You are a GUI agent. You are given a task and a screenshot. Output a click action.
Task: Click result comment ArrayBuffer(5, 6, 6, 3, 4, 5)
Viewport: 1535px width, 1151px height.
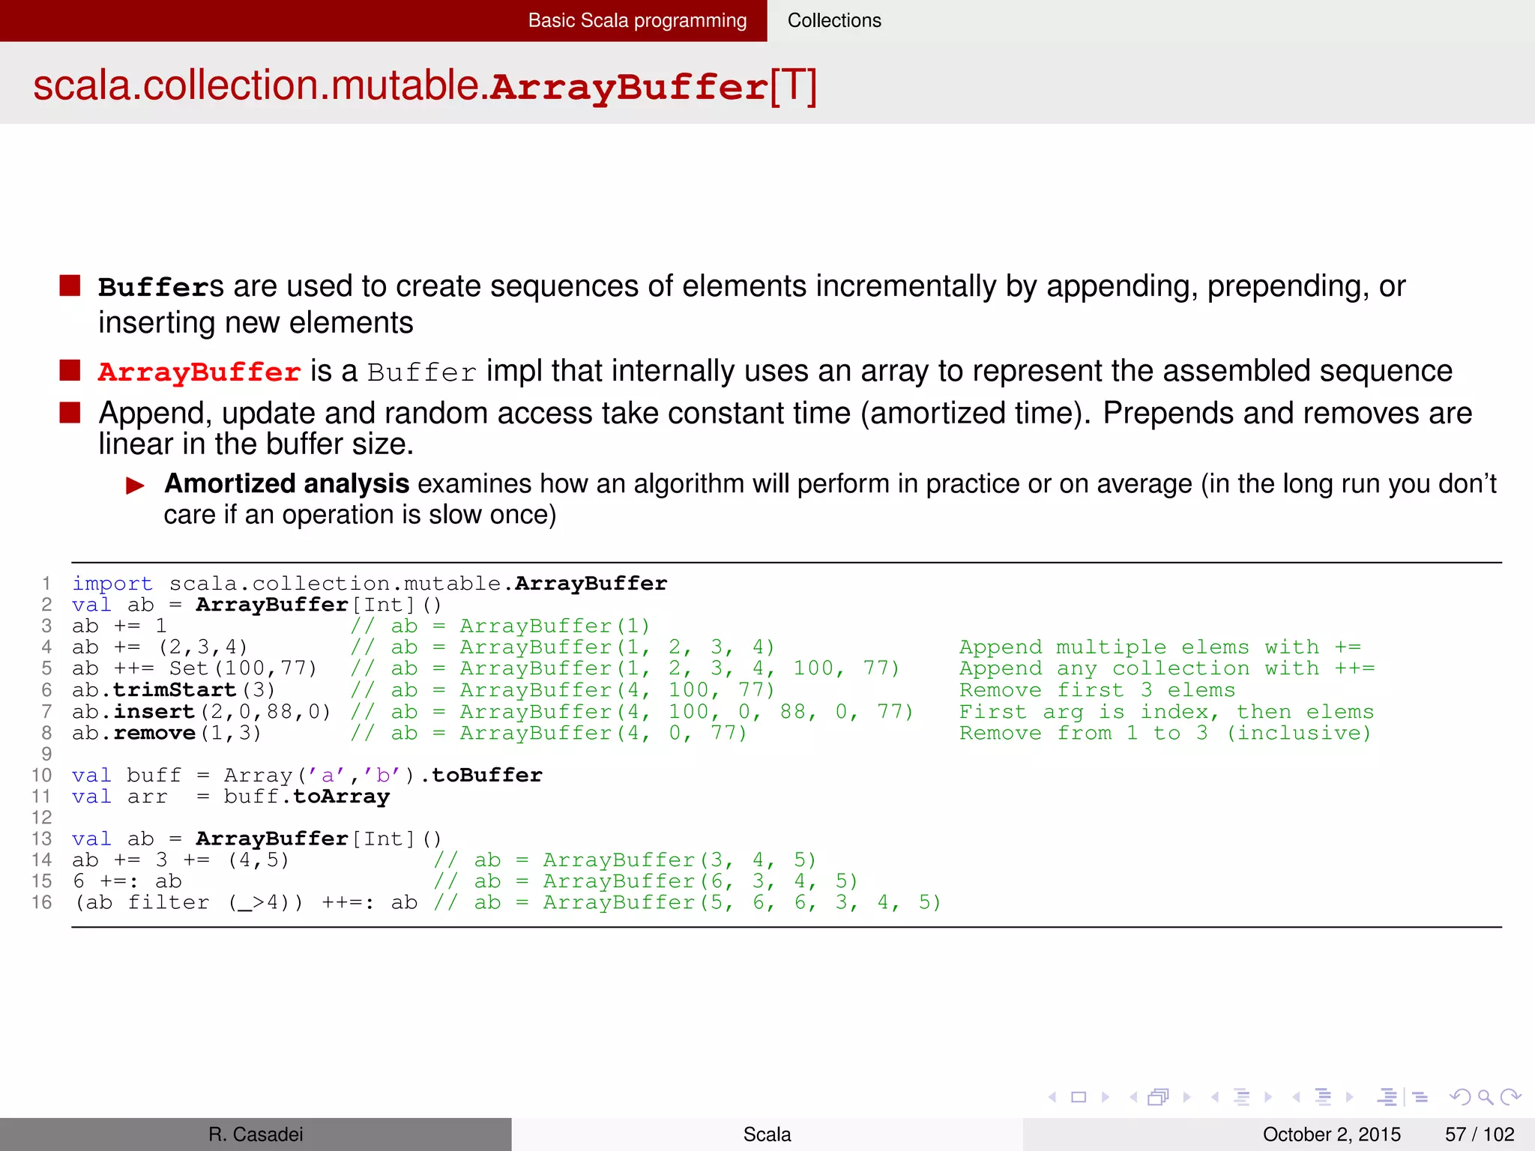(x=742, y=902)
